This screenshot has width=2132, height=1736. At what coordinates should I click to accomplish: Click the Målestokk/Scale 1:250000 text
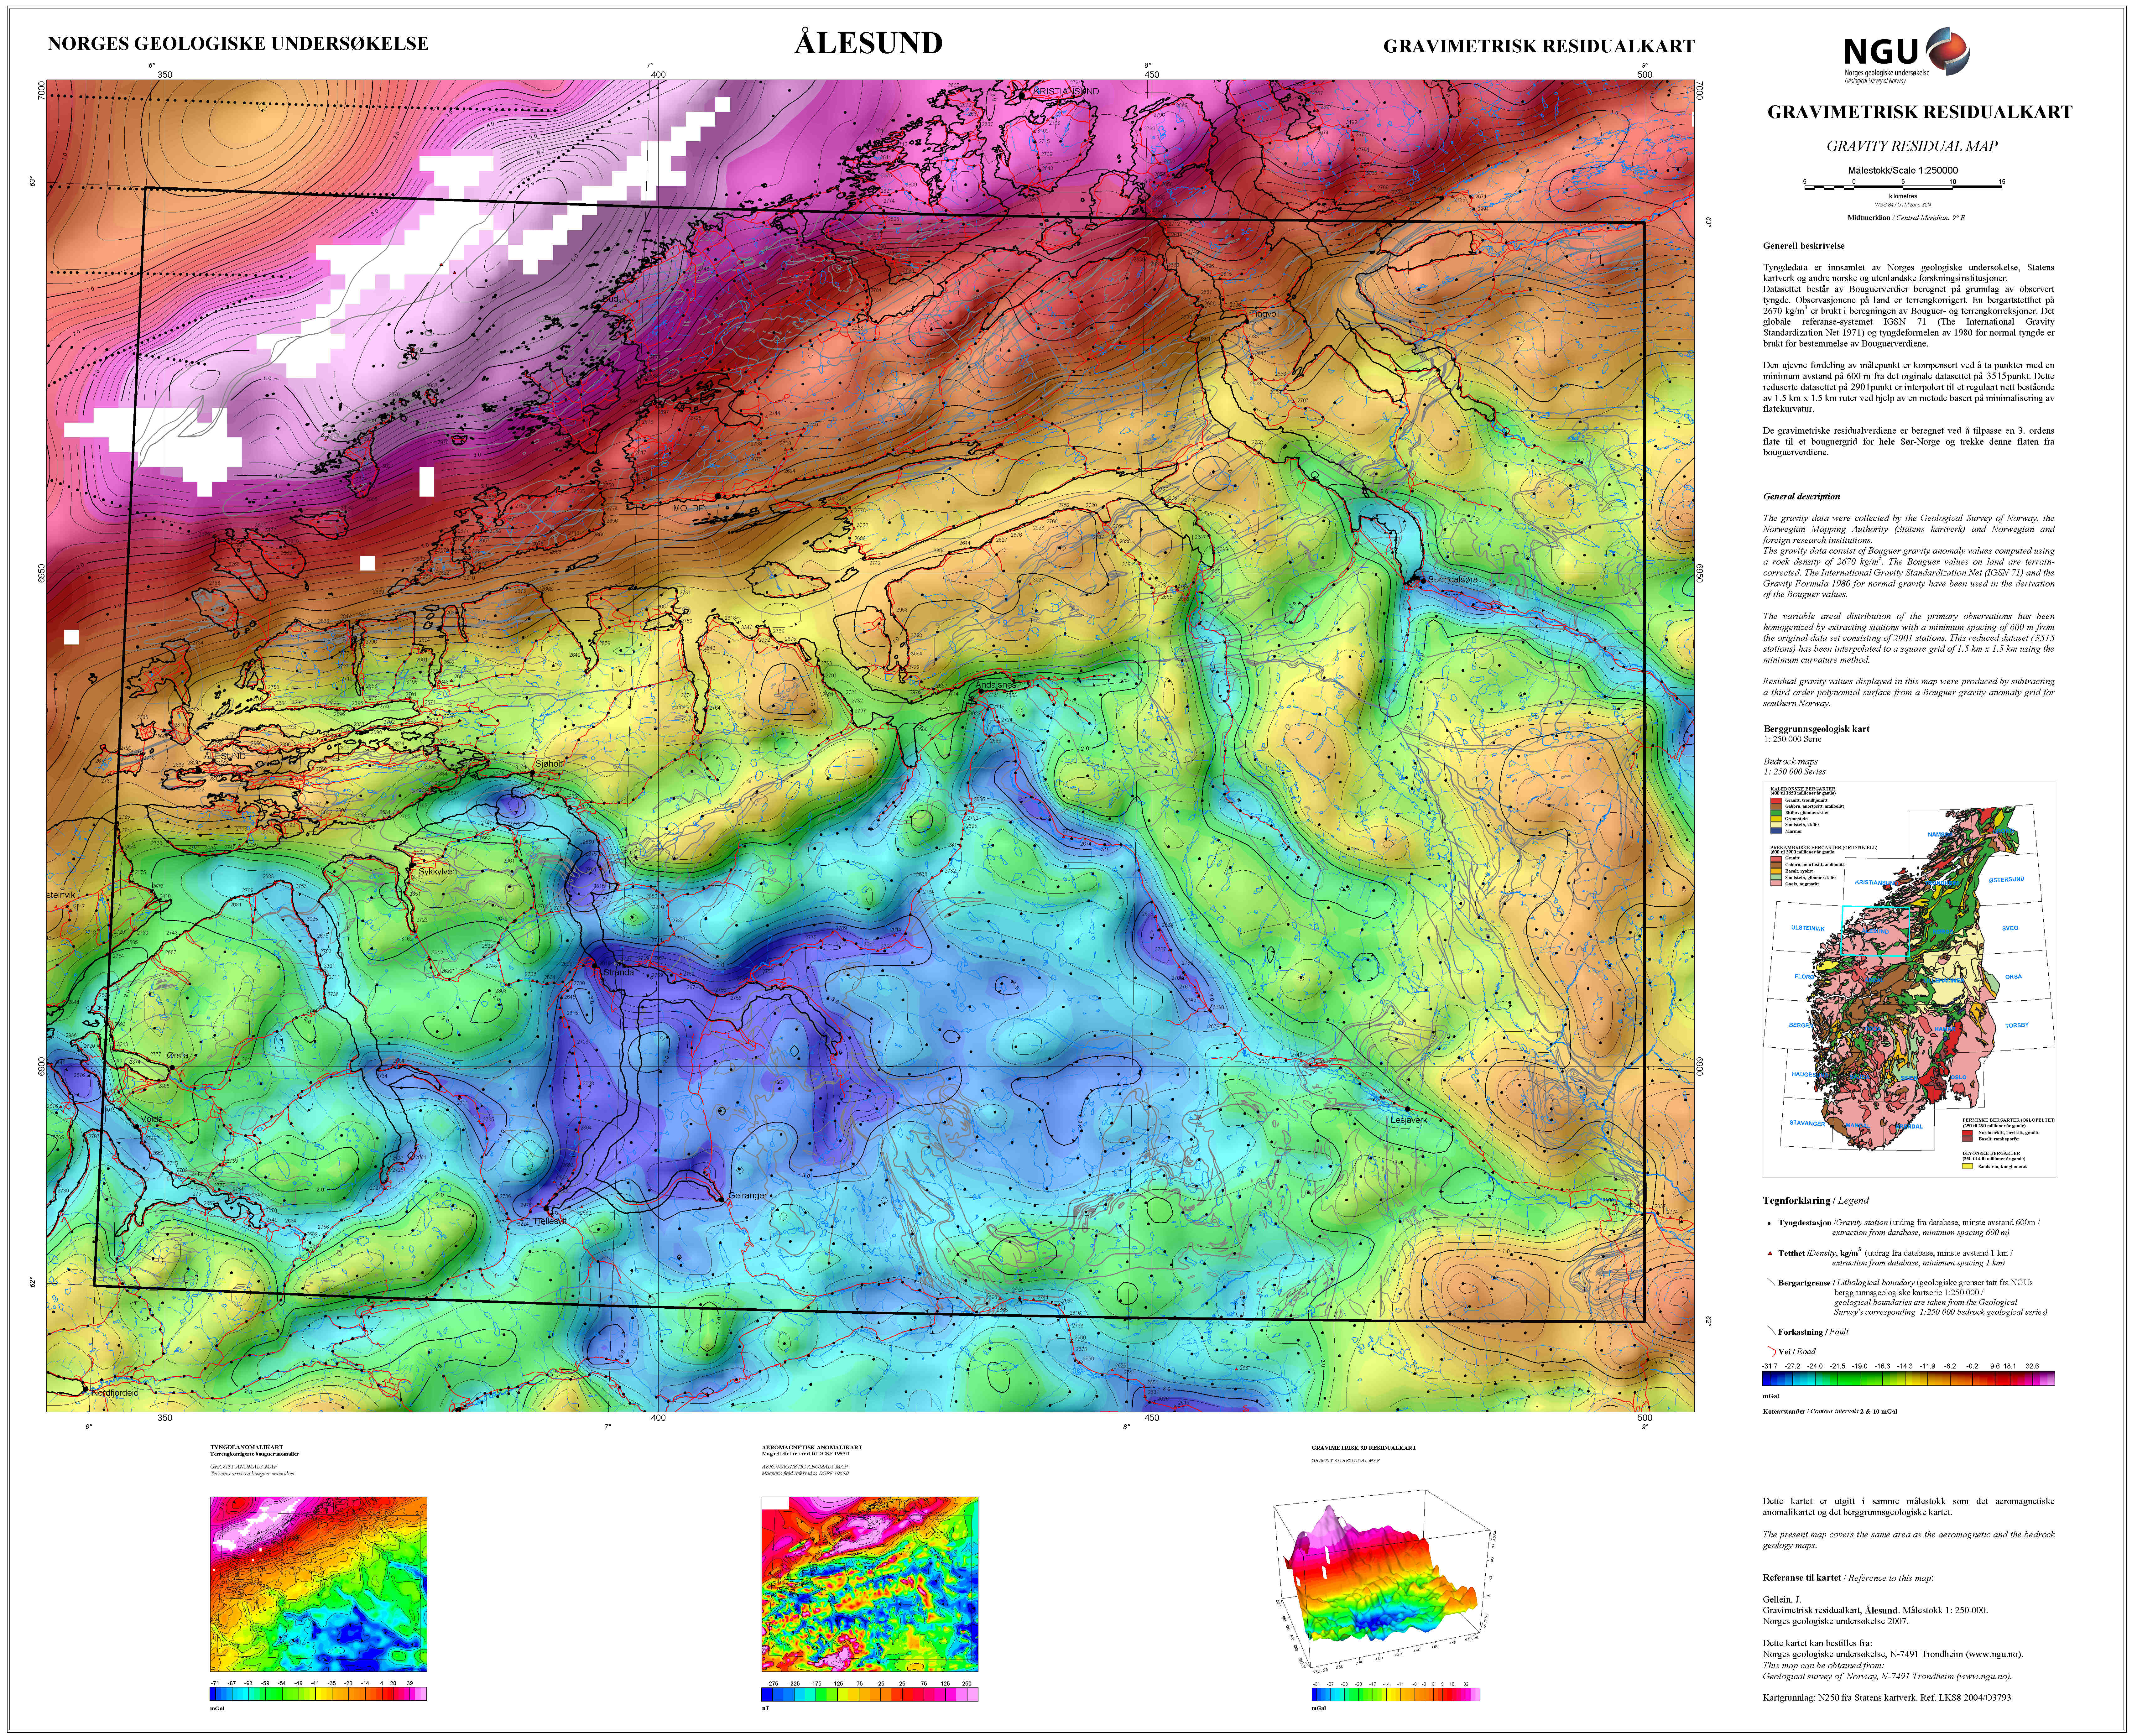pyautogui.click(x=1903, y=170)
